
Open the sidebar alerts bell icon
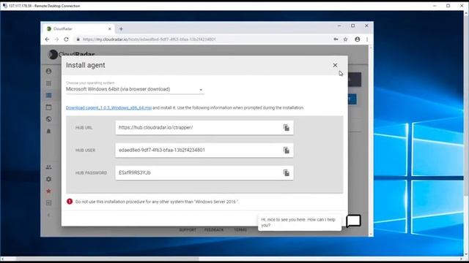(49, 131)
